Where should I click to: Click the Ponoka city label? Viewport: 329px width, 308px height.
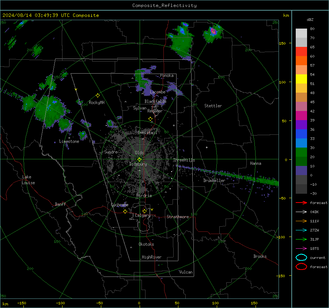(167, 75)
